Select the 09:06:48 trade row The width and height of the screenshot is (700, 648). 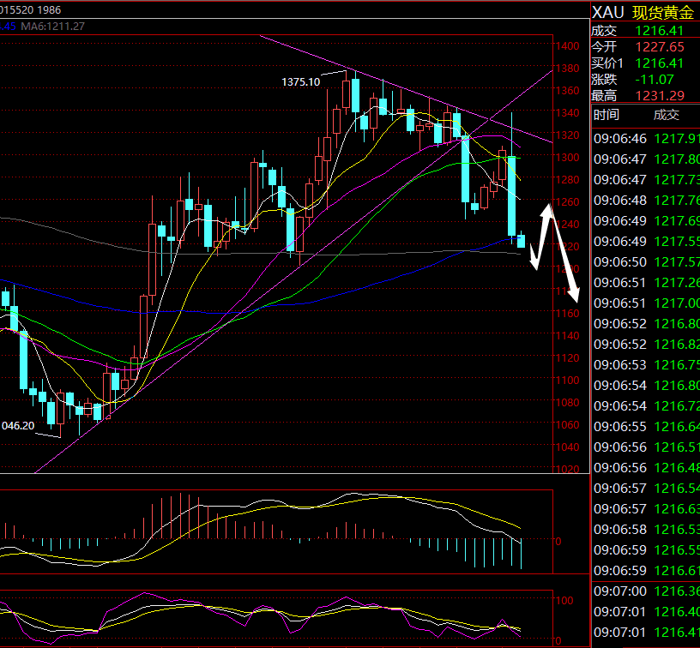[x=646, y=201]
